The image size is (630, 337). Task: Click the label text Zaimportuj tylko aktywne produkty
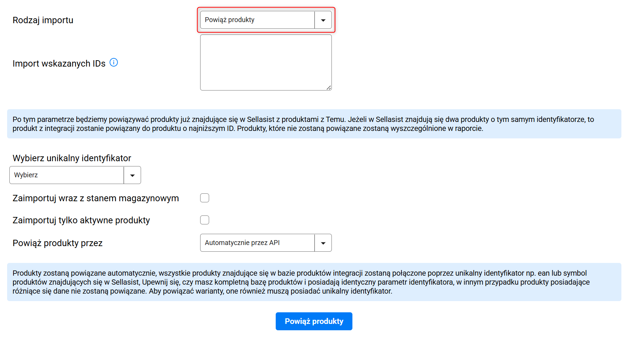point(81,220)
